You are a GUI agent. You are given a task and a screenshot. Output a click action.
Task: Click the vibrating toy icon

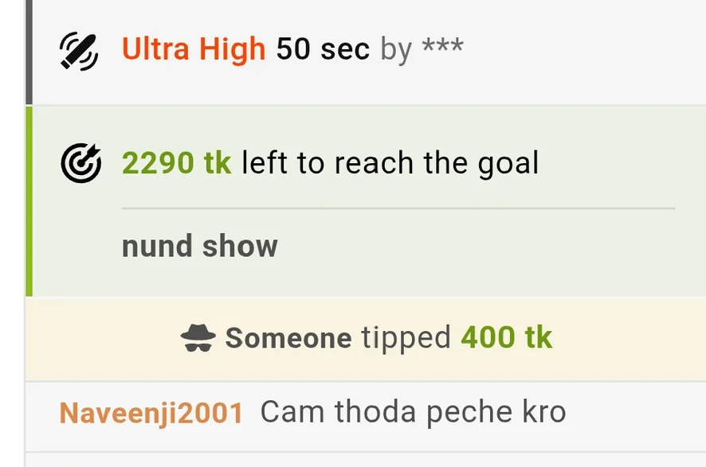point(80,52)
